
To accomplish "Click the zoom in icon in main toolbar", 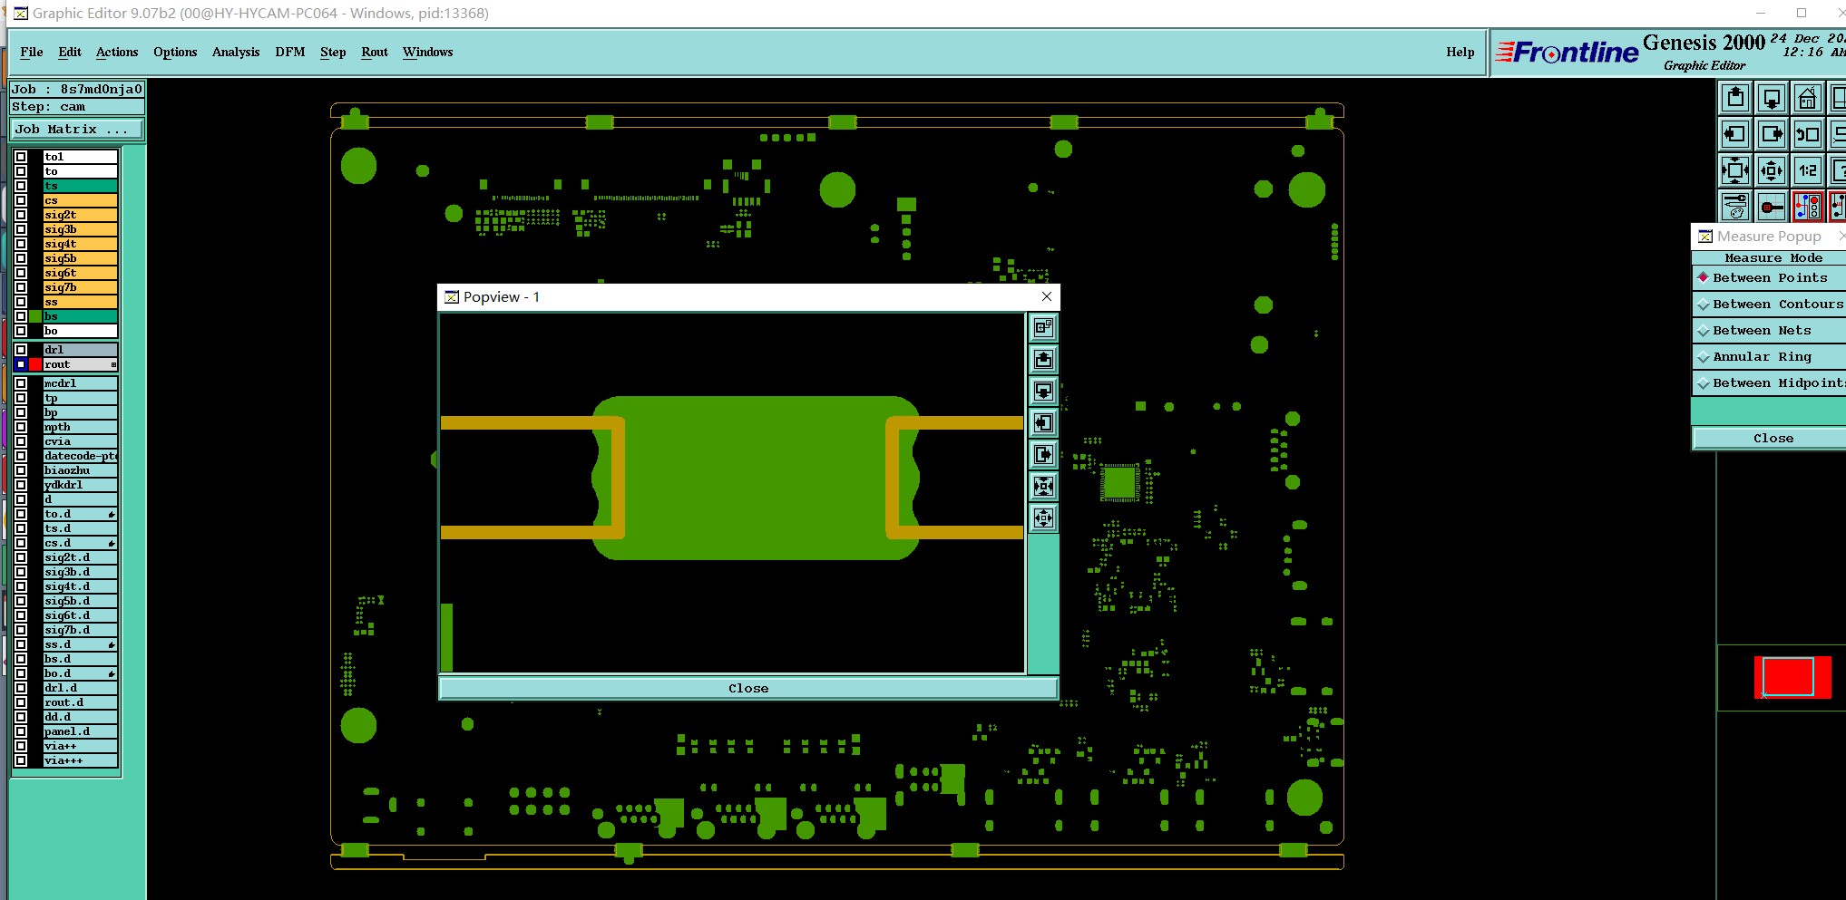I will click(x=1734, y=170).
